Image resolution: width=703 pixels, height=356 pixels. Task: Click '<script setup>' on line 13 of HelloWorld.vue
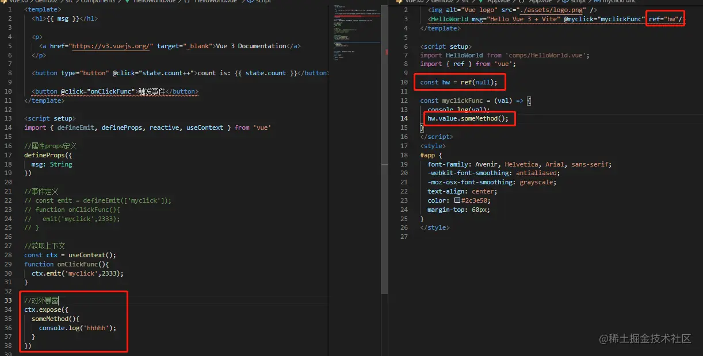click(49, 118)
